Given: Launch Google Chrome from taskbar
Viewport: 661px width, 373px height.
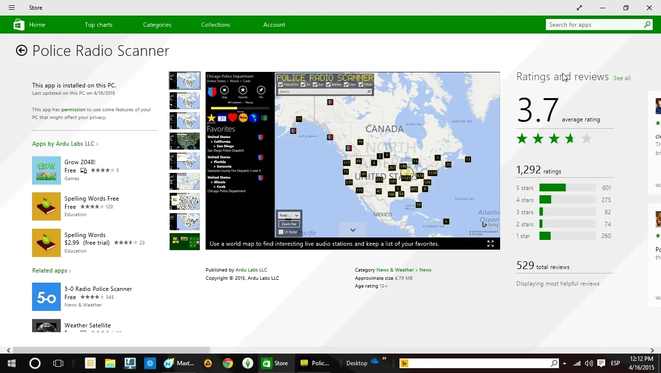Looking at the screenshot, I should (x=227, y=363).
